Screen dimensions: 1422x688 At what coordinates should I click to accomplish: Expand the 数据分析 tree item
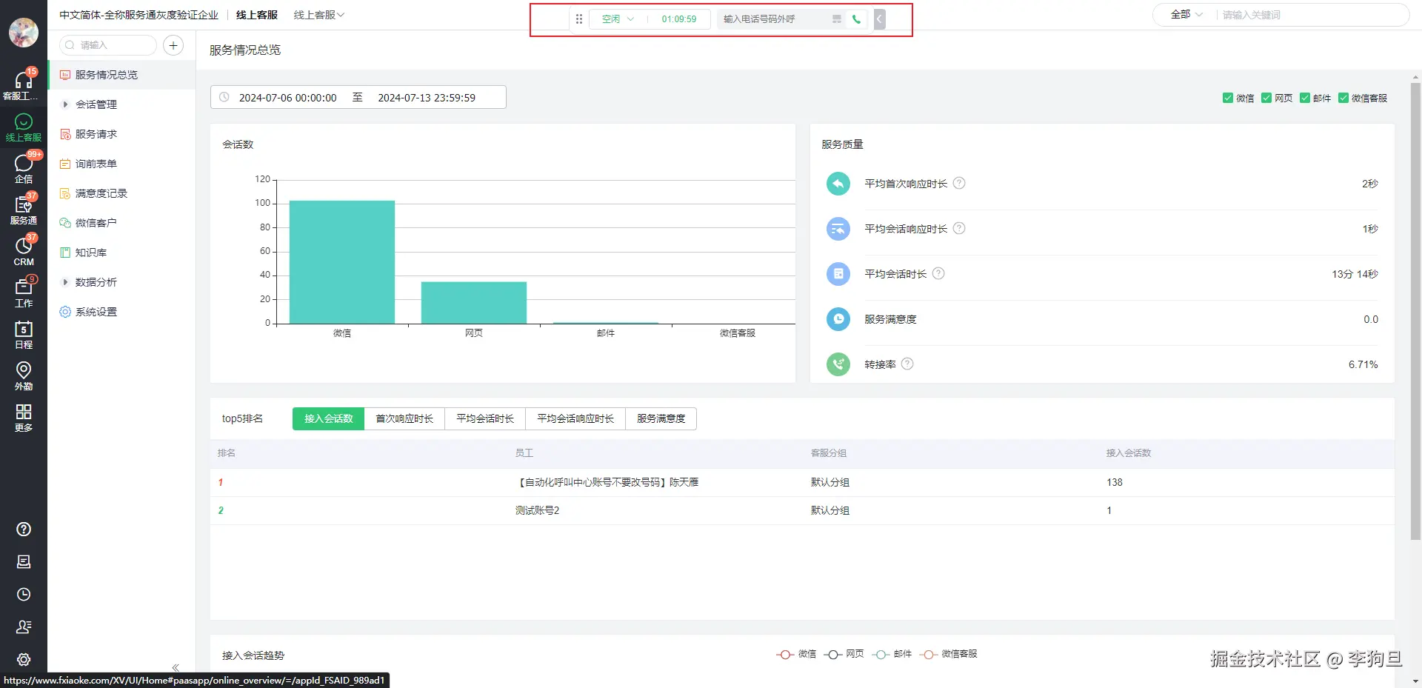click(65, 282)
